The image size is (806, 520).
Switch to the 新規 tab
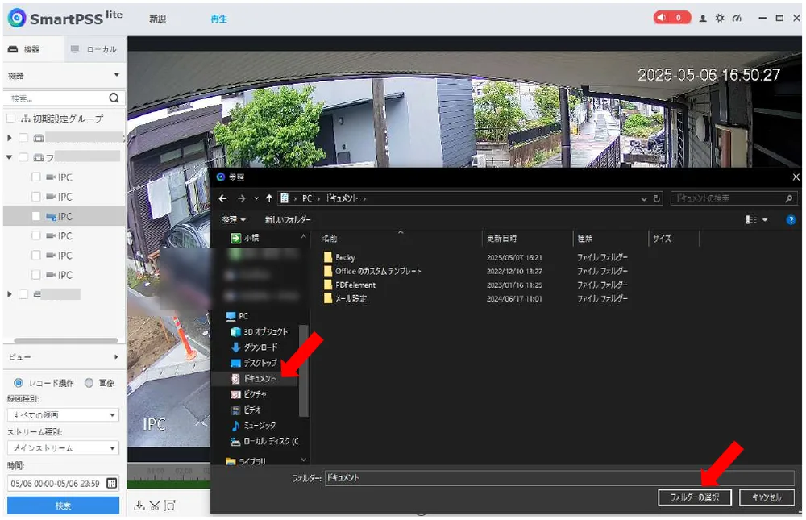(158, 19)
